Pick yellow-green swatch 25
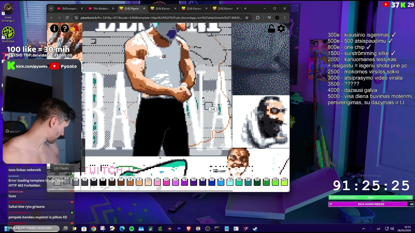 [284, 182]
